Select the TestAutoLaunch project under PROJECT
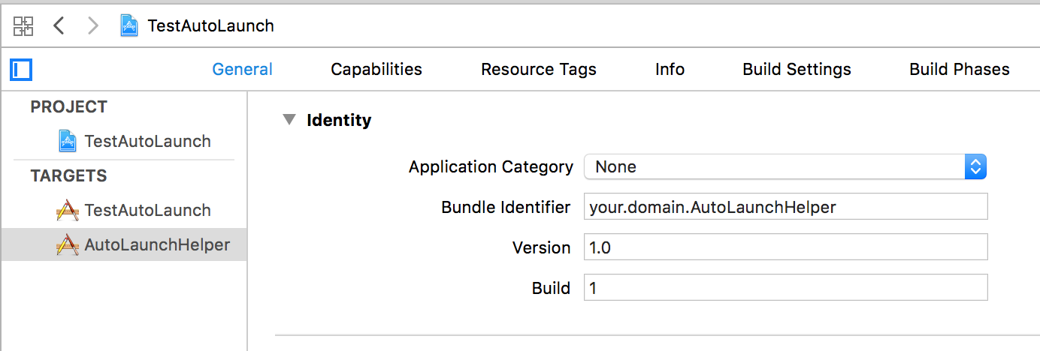Image resolution: width=1040 pixels, height=351 pixels. (x=124, y=141)
